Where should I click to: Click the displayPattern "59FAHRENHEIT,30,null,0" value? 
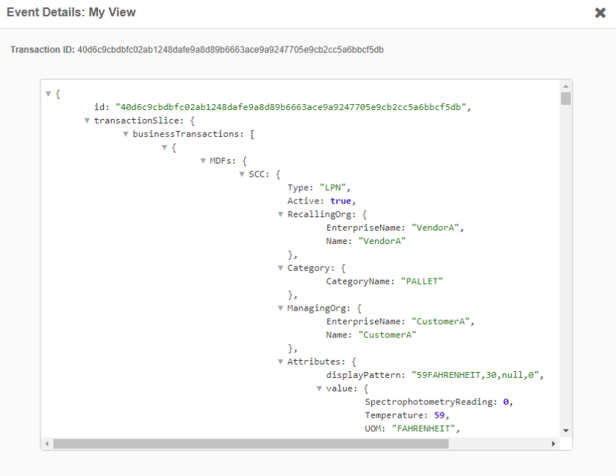tap(475, 375)
